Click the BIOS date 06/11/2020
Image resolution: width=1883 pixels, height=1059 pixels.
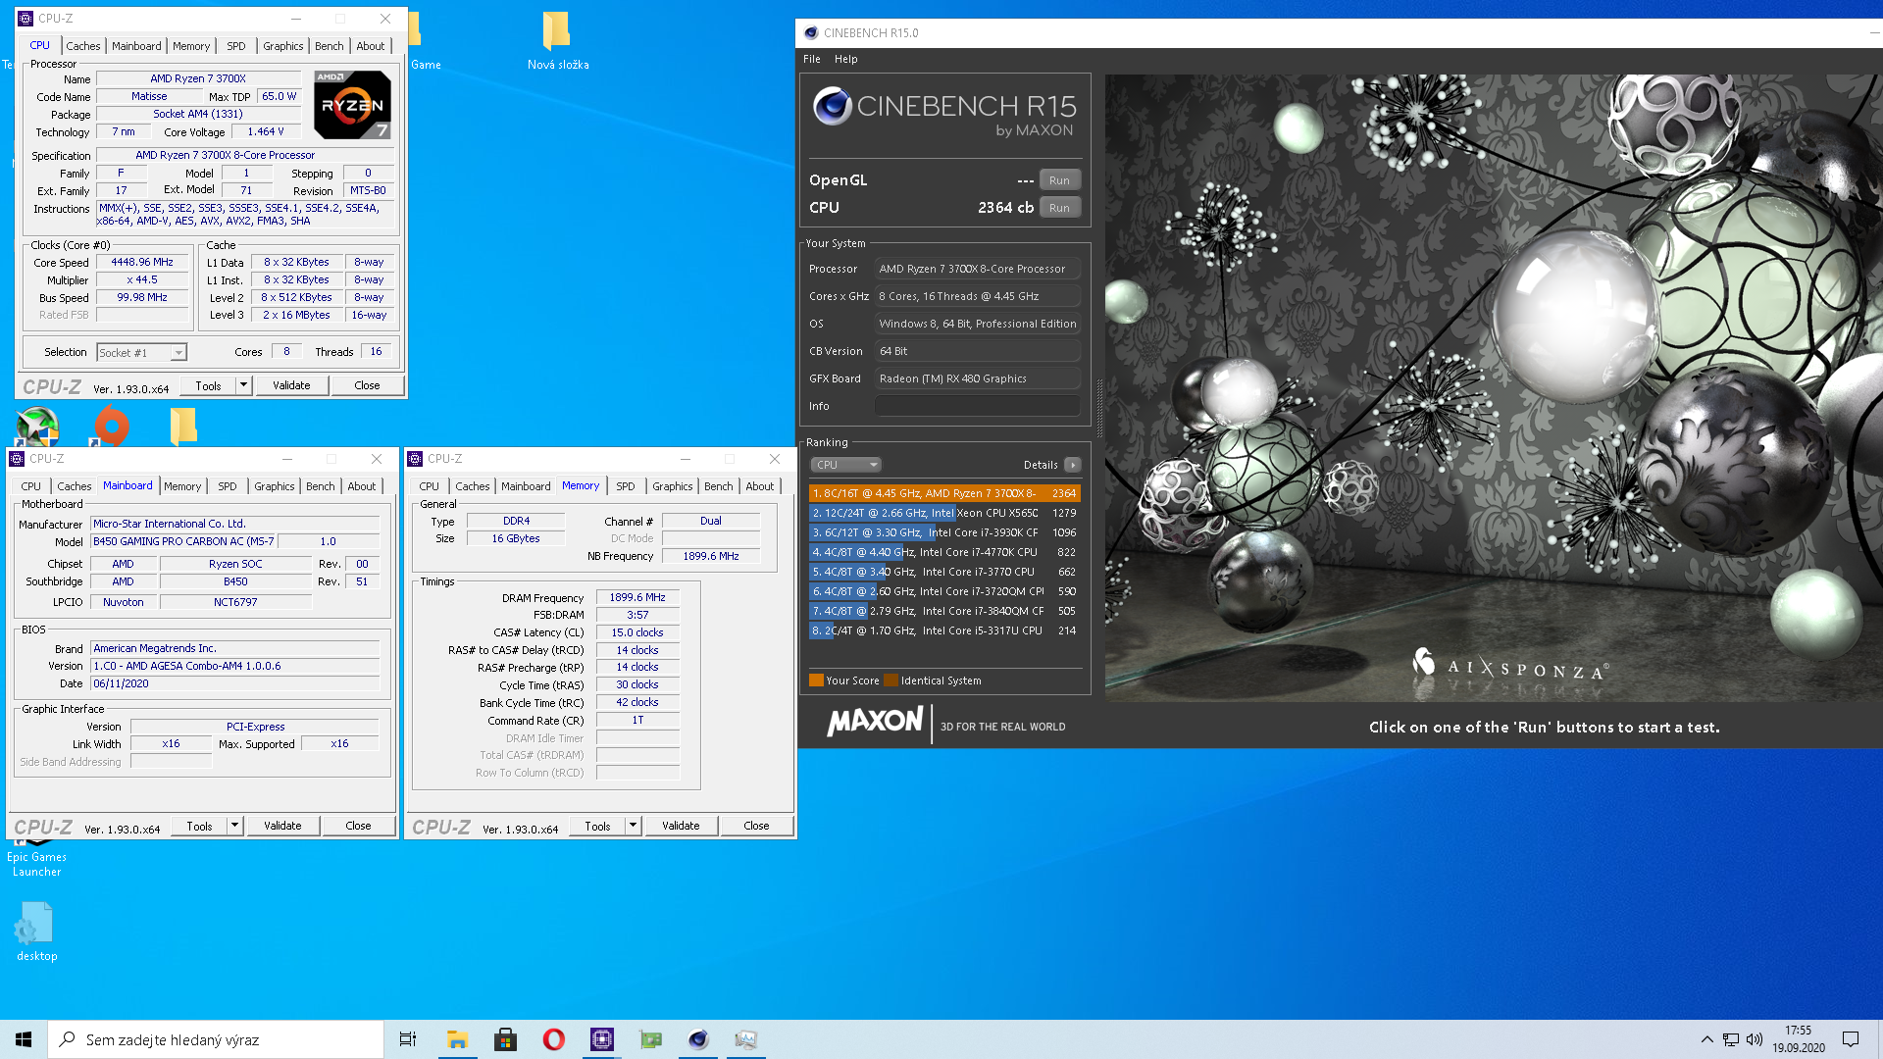coord(235,684)
